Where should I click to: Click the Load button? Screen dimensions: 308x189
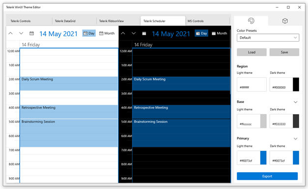pos(252,52)
